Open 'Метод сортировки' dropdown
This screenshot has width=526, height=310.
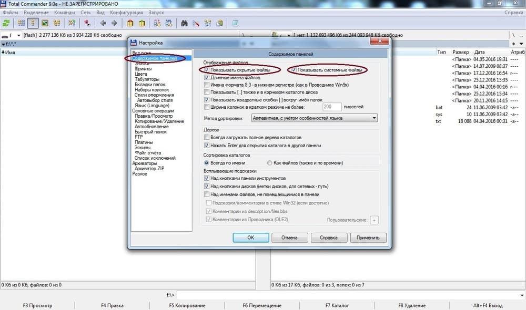click(x=315, y=118)
